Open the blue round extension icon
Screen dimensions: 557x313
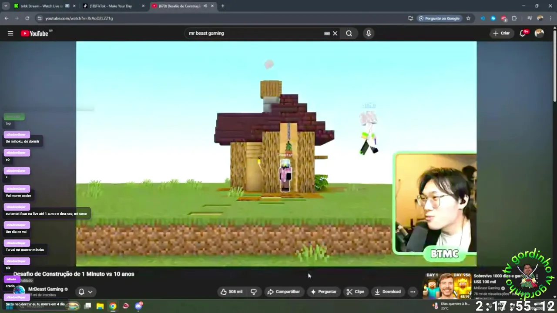click(x=493, y=18)
